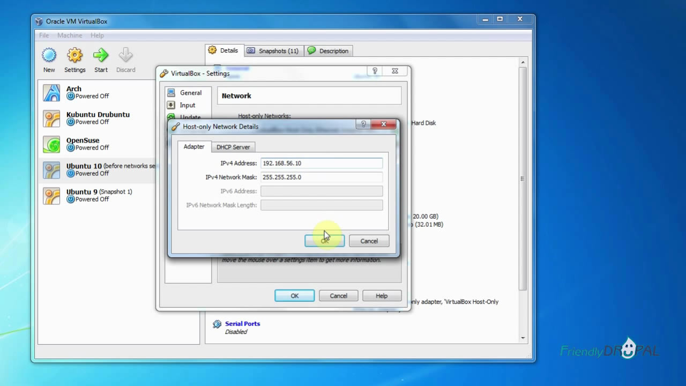Select the Arch VM icon
Viewport: 686px width, 386px height.
click(x=52, y=93)
